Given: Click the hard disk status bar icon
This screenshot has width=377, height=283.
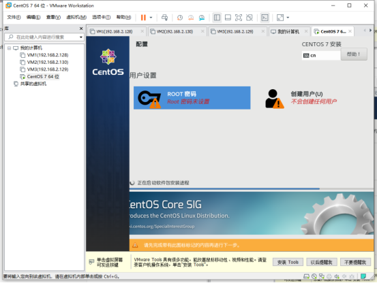Looking at the screenshot, I should [306, 276].
